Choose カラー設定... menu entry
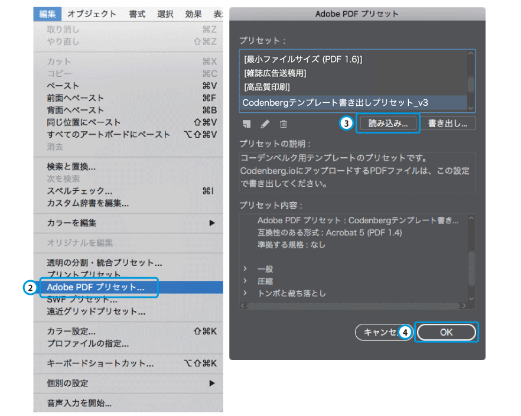Viewport: 521px width, 416px height. click(128, 331)
